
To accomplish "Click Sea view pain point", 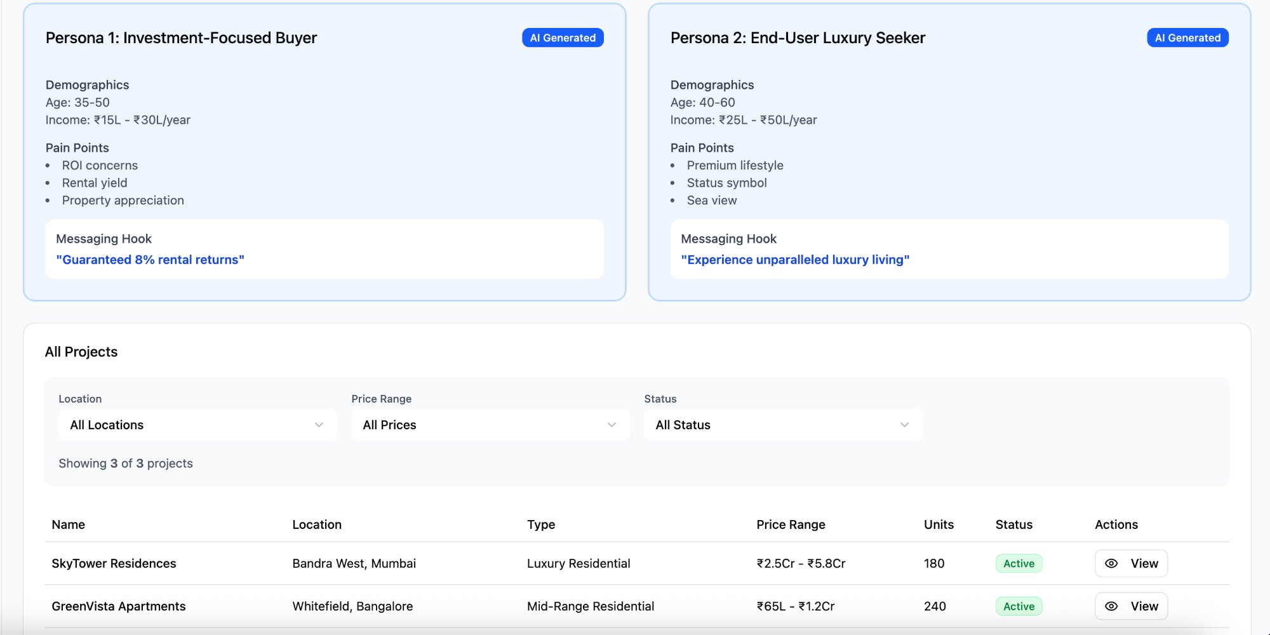I will click(712, 201).
